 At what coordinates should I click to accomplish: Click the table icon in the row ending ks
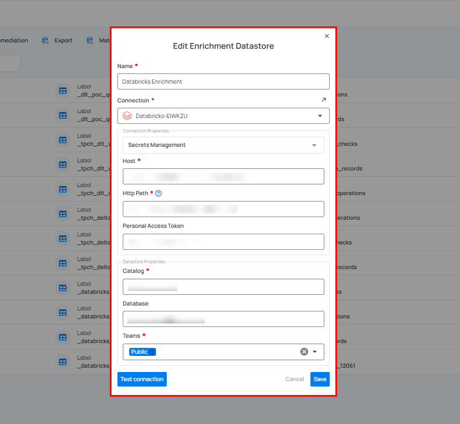click(x=63, y=288)
